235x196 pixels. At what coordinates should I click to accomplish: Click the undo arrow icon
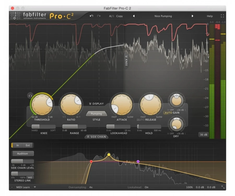91,16
